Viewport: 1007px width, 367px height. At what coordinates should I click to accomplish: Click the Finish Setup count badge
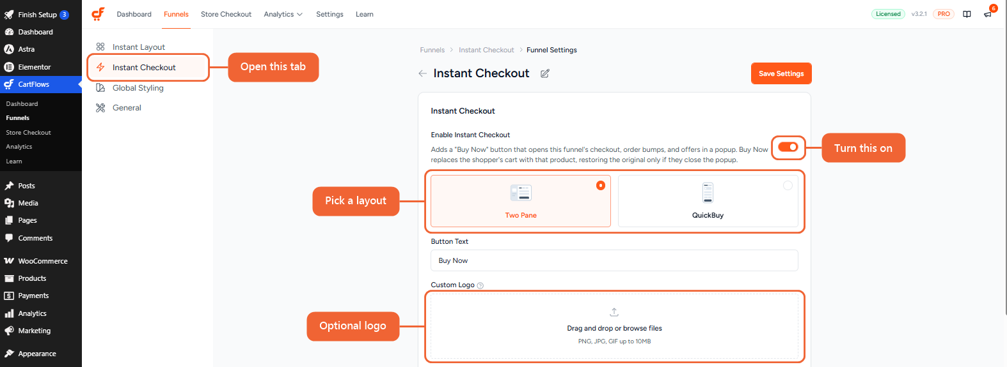pos(64,15)
